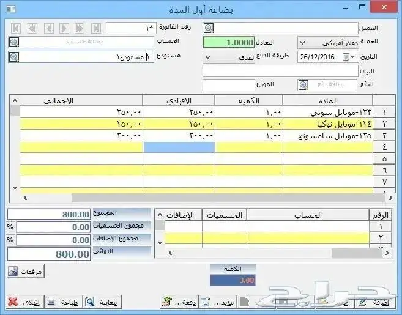The width and height of the screenshot is (402, 315).
Task: Click total discounts field مجموع الحسميات
Action: point(54,227)
